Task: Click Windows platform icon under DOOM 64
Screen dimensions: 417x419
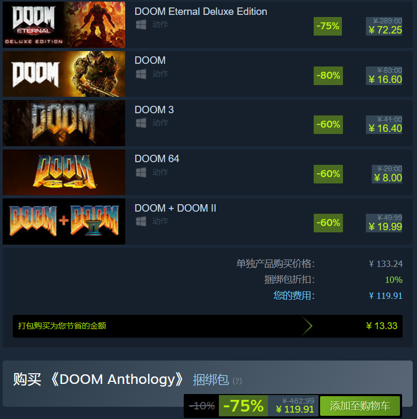Action: pos(141,172)
